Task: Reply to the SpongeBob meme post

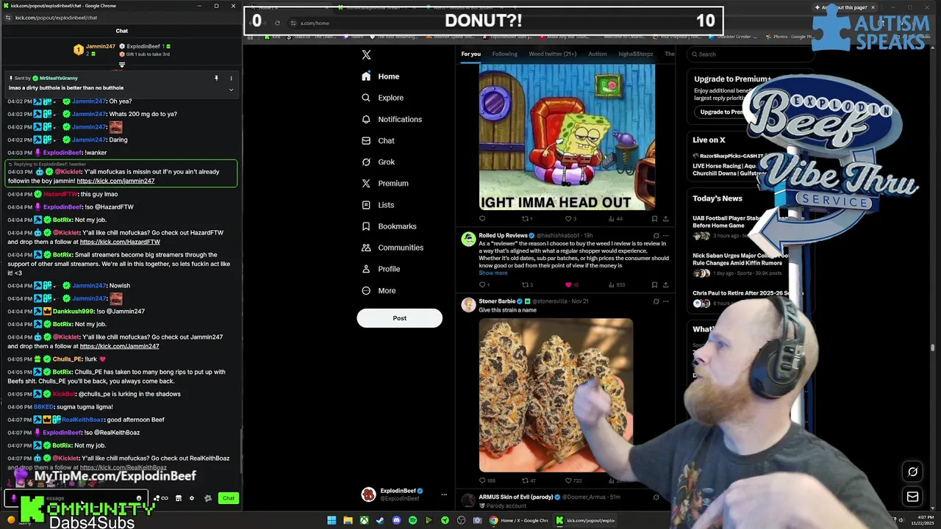Action: coord(482,218)
